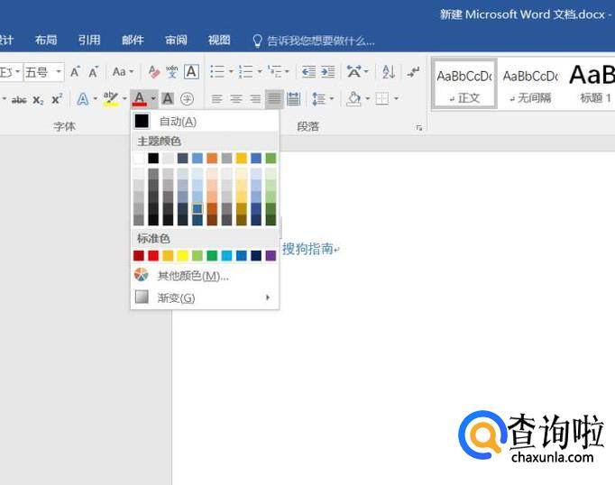
Task: Click the strikethrough text icon
Action: [x=19, y=99]
